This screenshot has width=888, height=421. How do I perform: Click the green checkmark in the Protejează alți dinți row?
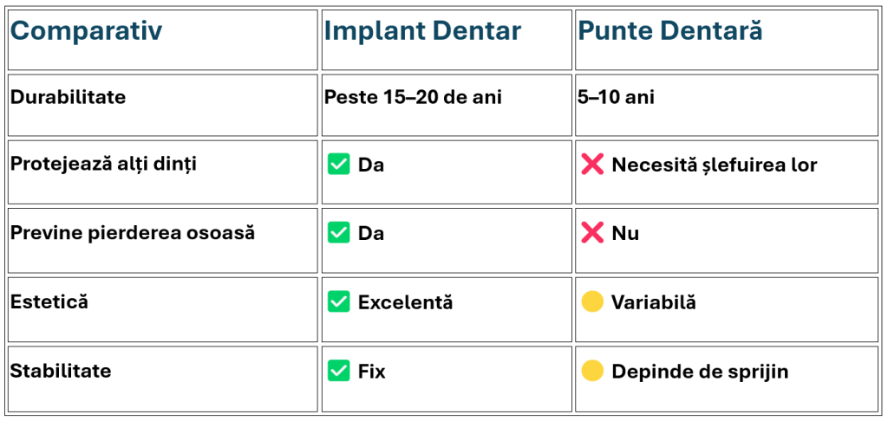[x=338, y=165]
